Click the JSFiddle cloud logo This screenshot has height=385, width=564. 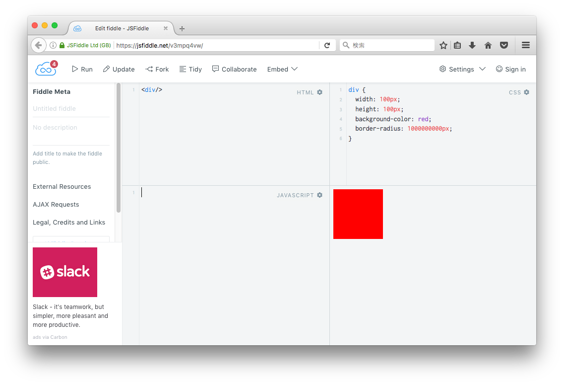pos(46,69)
